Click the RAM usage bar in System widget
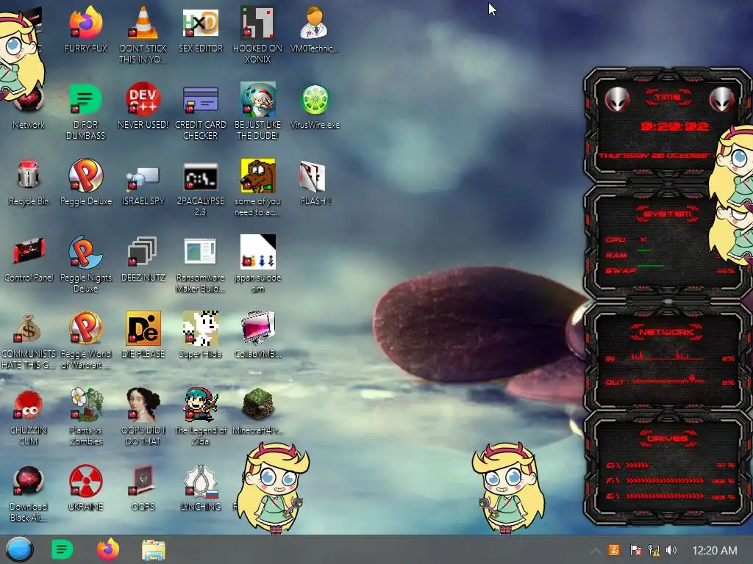The width and height of the screenshot is (753, 564). [x=644, y=250]
